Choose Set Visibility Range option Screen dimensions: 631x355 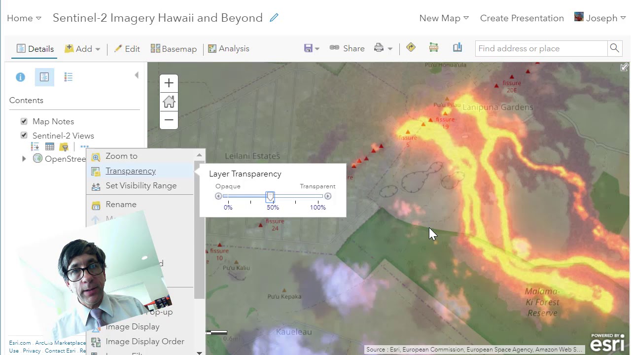(140, 186)
